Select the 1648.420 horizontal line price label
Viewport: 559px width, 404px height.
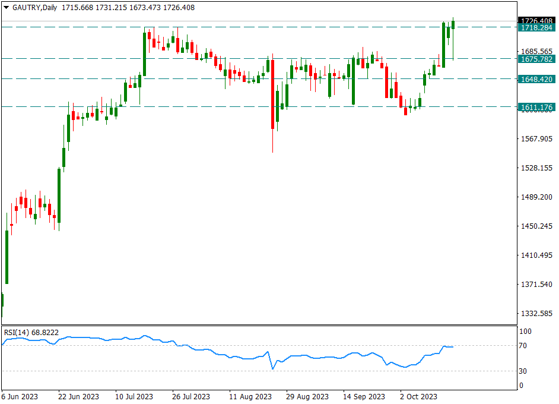[536, 79]
